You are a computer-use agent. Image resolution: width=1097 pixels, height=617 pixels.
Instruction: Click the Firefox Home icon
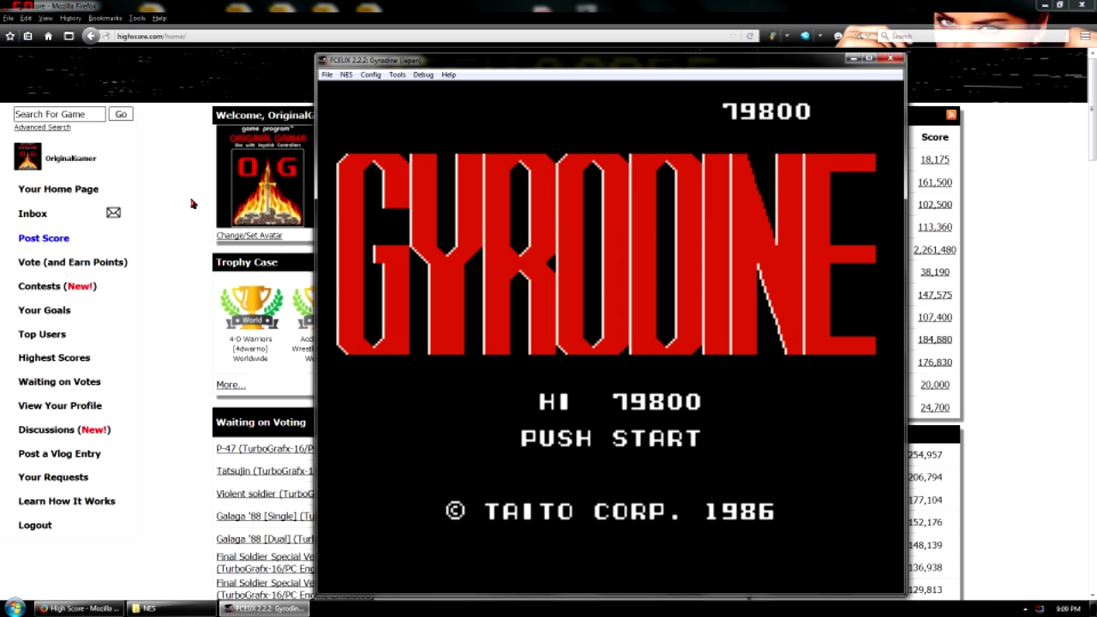(x=48, y=36)
